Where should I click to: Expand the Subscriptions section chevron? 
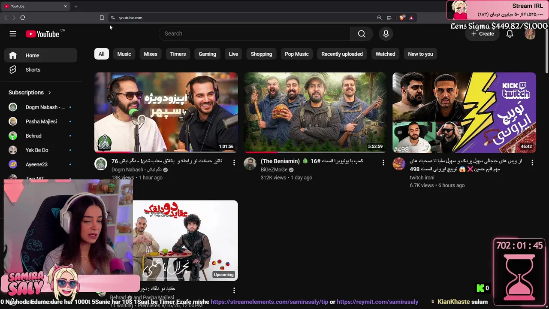pyautogui.click(x=49, y=92)
